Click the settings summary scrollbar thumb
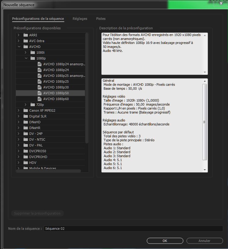The width and height of the screenshot is (228, 249). (x=204, y=122)
